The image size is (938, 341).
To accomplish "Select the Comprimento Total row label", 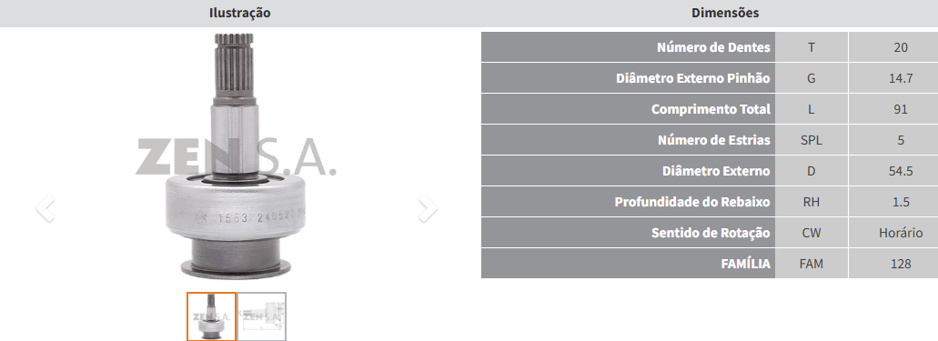I will tap(711, 109).
